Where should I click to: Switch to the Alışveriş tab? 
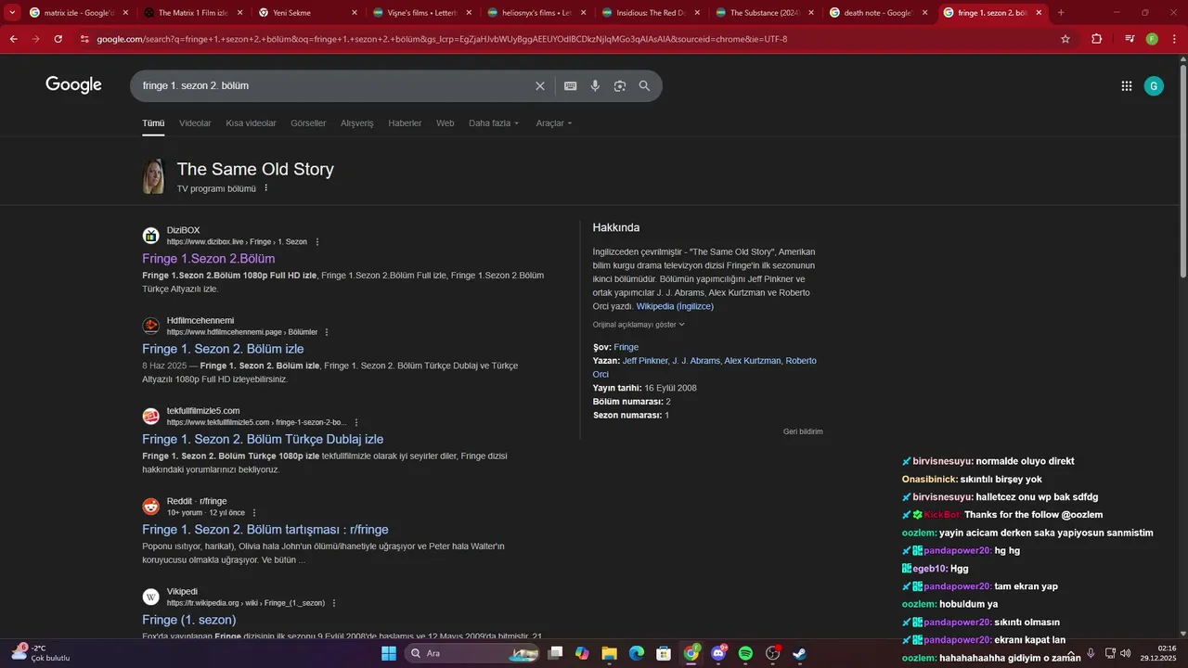pos(357,123)
